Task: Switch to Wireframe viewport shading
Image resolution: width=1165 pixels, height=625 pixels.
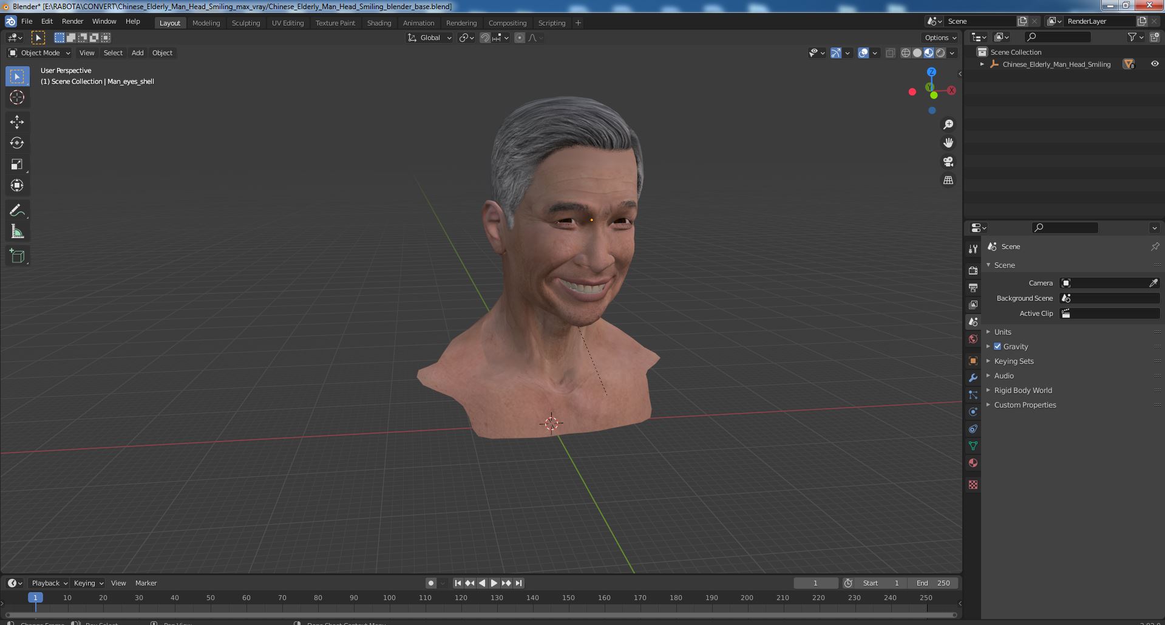Action: [x=906, y=53]
